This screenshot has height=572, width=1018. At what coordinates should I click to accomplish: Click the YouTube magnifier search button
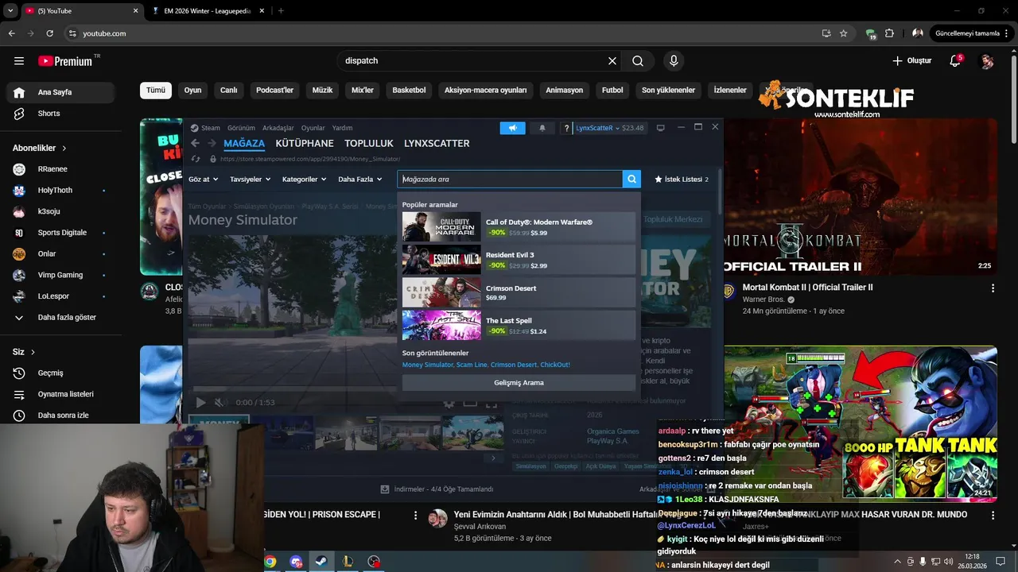click(x=638, y=61)
